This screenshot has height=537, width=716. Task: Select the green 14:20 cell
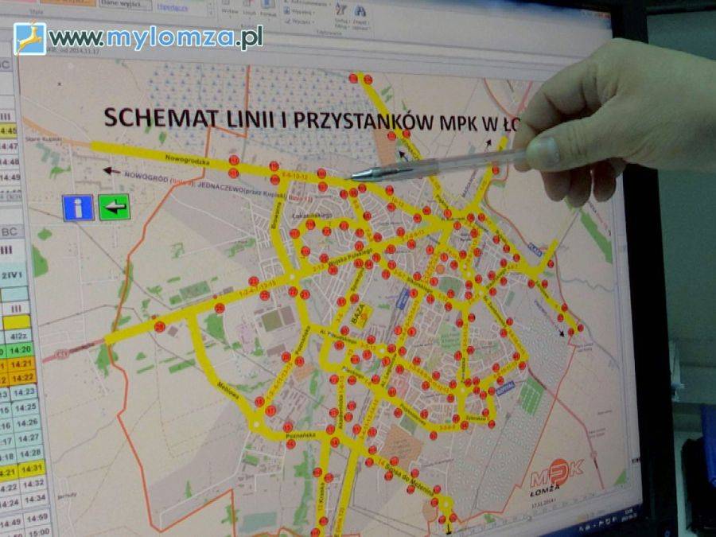[x=21, y=350]
